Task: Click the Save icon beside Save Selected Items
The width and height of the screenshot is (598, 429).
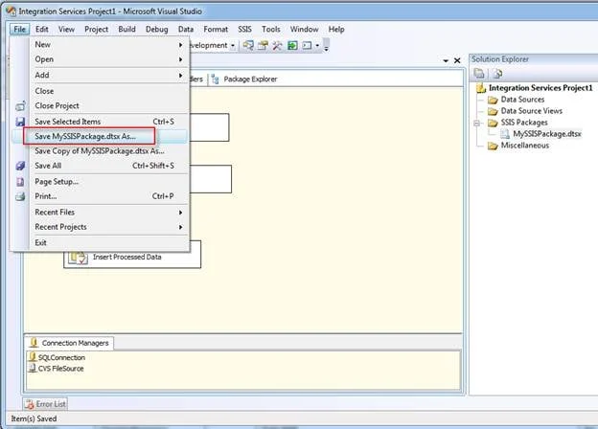Action: coord(20,122)
